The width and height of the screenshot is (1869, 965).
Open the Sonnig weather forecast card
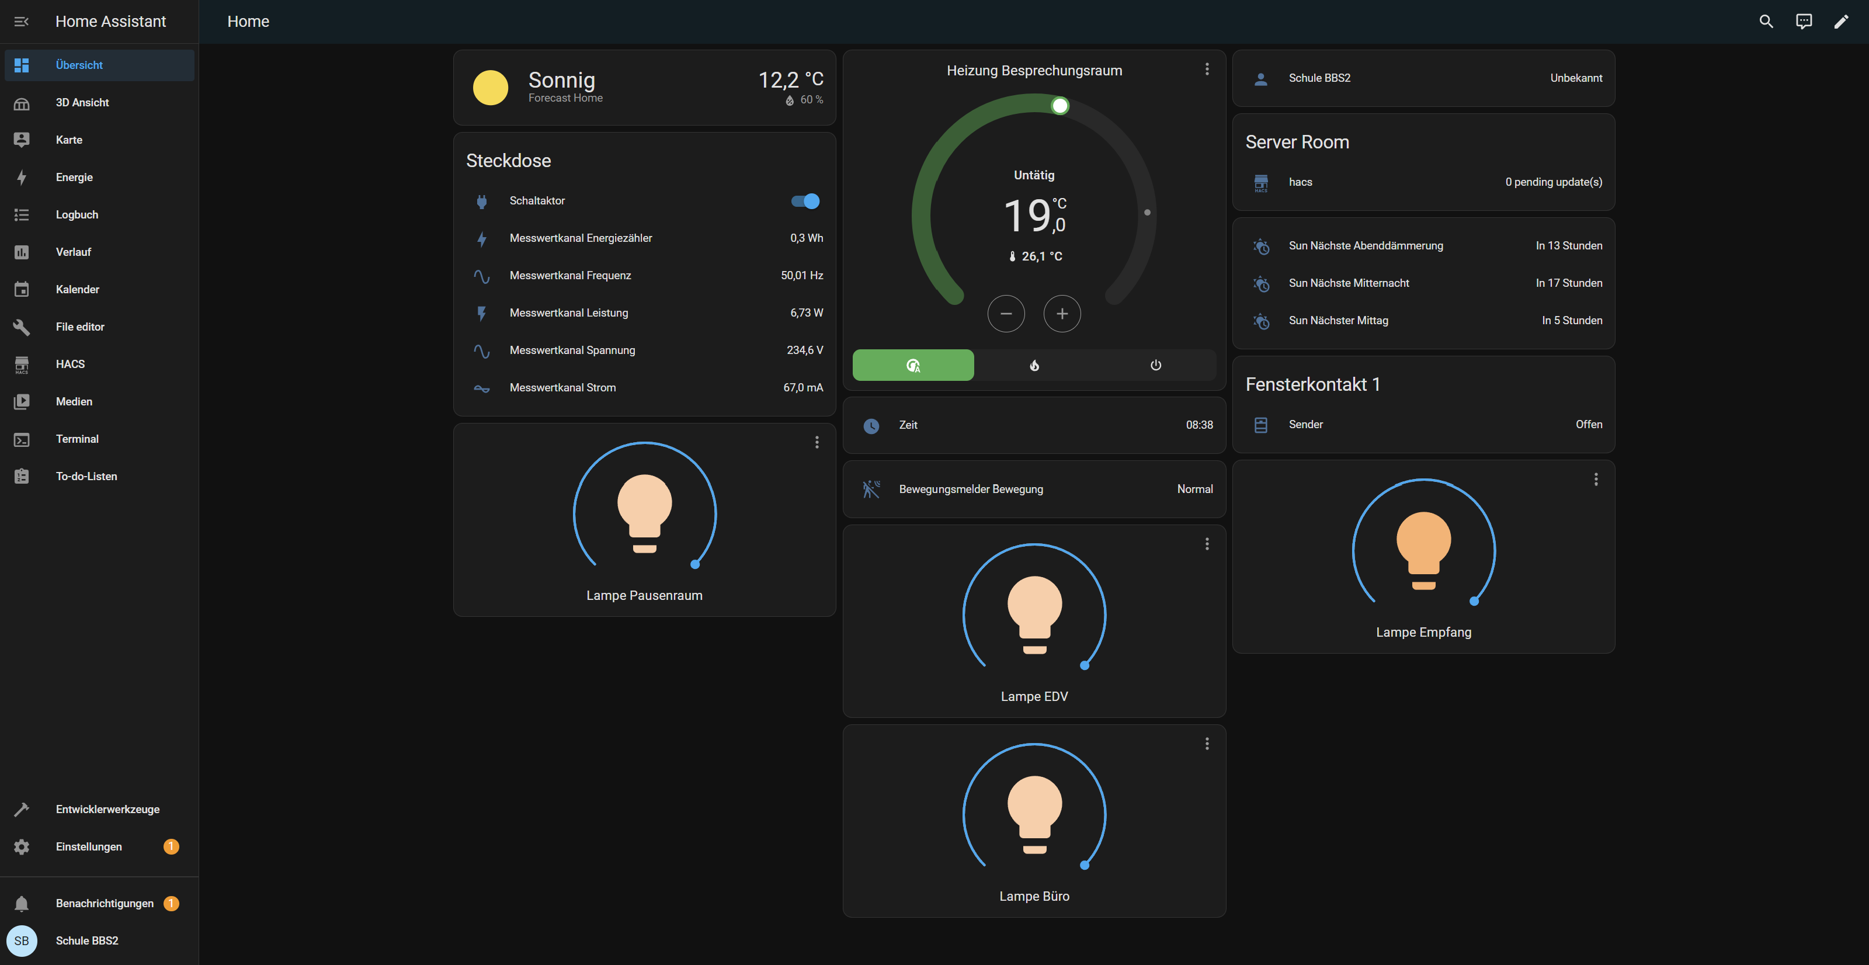tap(644, 87)
